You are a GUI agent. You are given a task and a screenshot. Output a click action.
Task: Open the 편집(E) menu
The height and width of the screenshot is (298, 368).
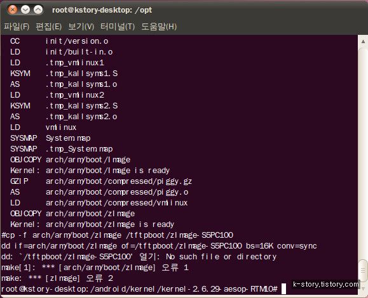(48, 27)
